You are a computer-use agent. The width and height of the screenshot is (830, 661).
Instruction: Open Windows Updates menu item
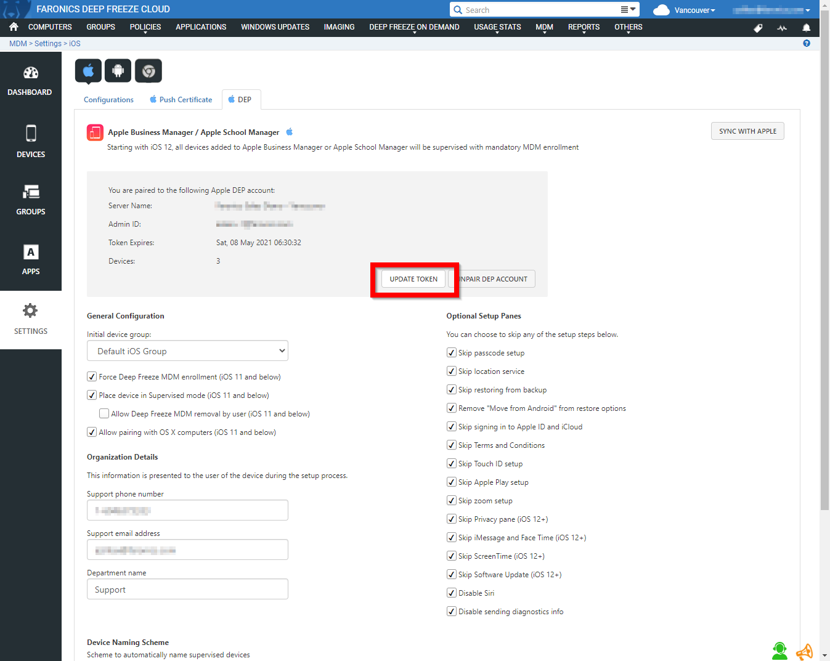pos(275,27)
